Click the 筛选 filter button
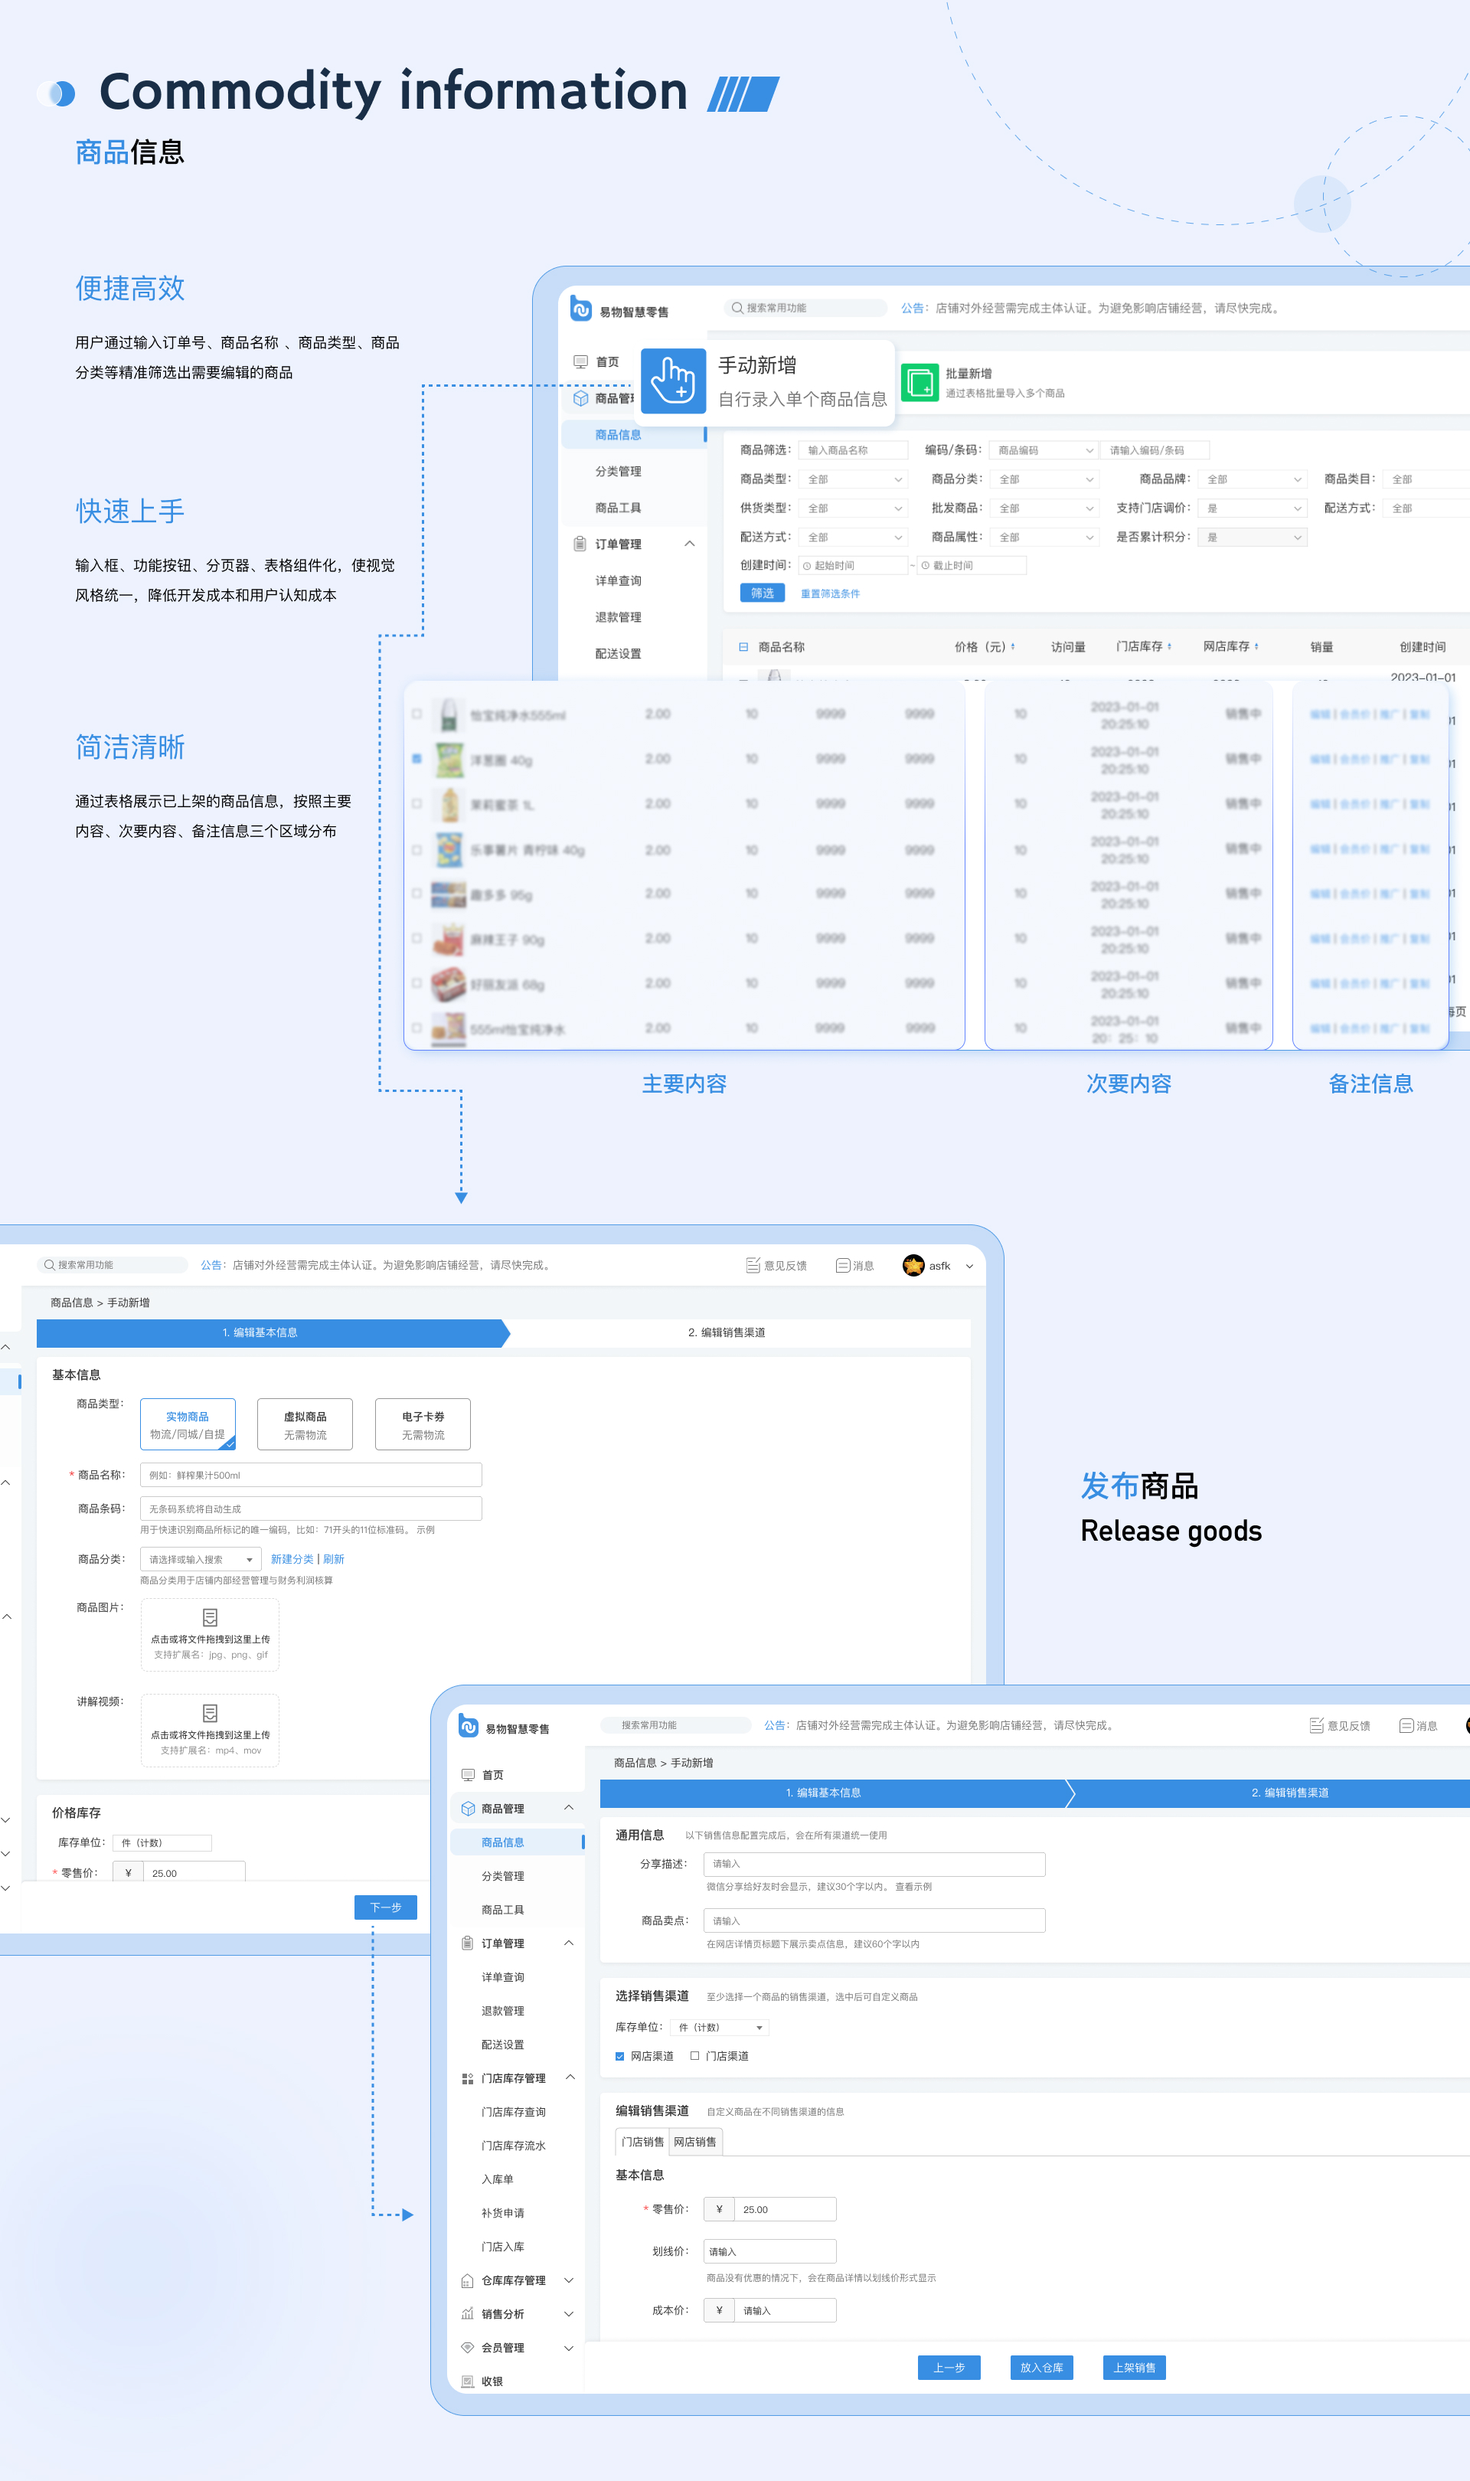 (x=763, y=593)
